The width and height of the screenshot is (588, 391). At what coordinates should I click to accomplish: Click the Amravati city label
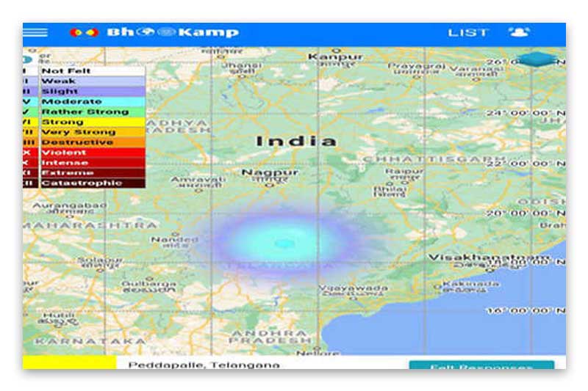(198, 180)
